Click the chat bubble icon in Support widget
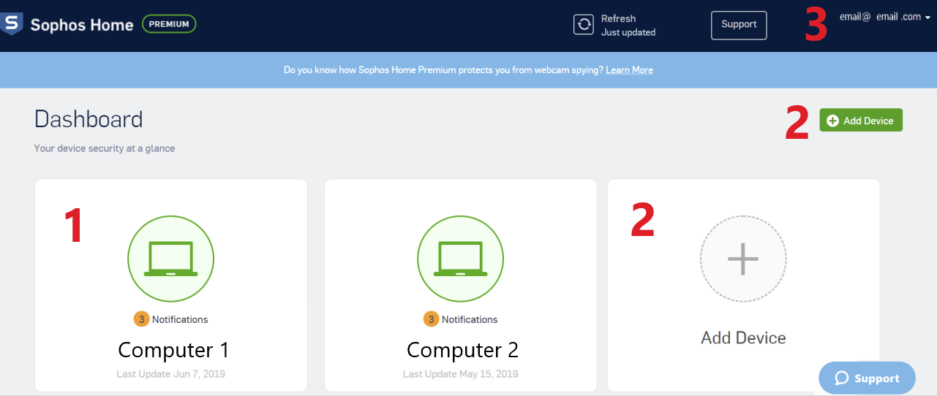The width and height of the screenshot is (937, 396). click(x=842, y=378)
